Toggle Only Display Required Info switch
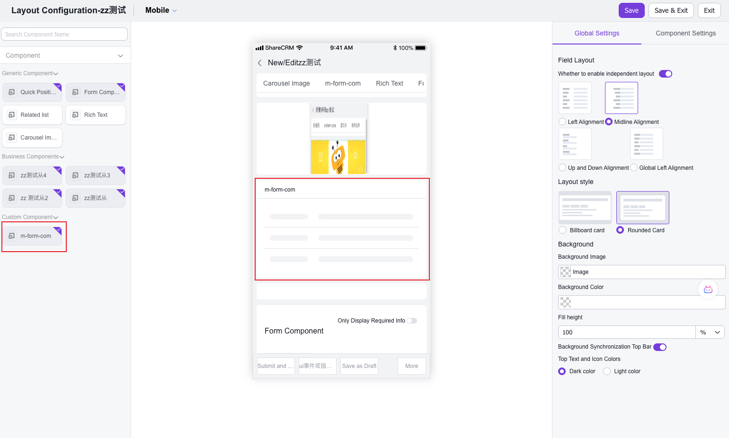The width and height of the screenshot is (729, 438). point(412,321)
